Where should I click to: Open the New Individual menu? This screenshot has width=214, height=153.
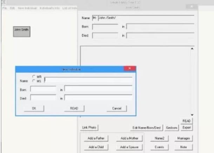[x=27, y=7]
